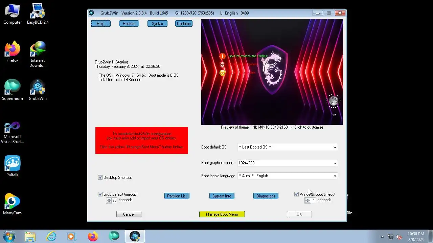Click the Syntax button
This screenshot has width=433, height=243.
tap(157, 24)
